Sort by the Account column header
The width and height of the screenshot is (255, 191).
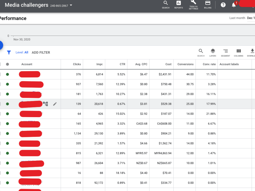pos(27,64)
